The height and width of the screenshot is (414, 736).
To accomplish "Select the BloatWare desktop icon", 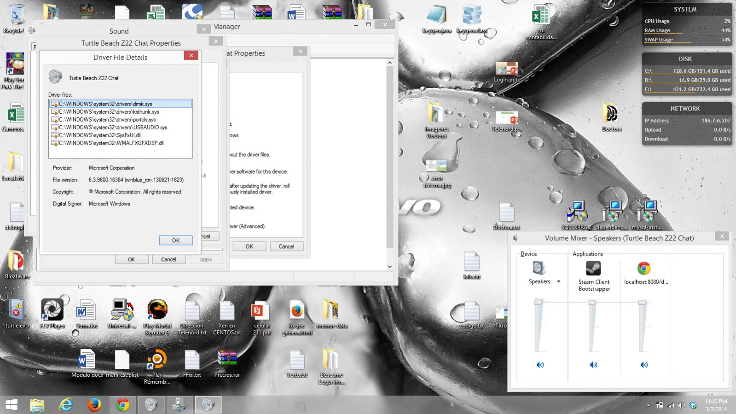I will (17, 265).
